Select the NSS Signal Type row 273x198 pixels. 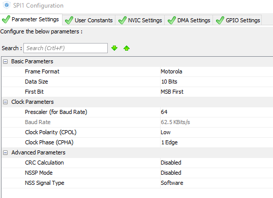coord(138,183)
